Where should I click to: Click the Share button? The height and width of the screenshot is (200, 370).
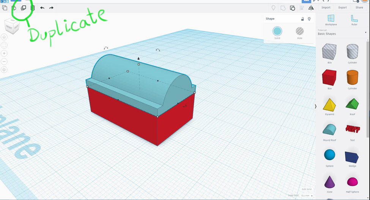(x=359, y=8)
